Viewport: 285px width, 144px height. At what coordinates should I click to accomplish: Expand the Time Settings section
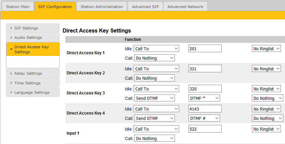click(32, 83)
